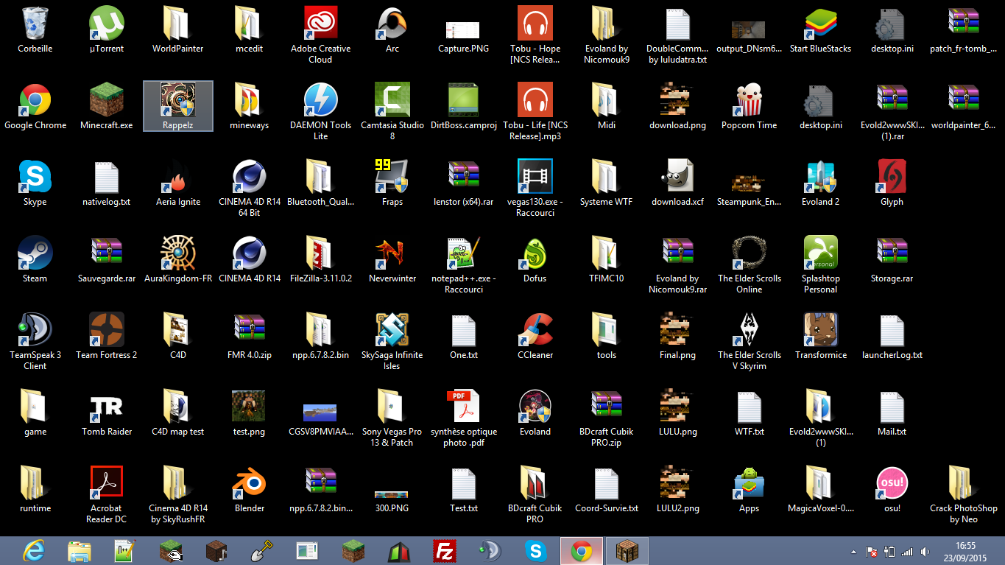Open Aeria Ignite launcher
Image resolution: width=1005 pixels, height=565 pixels.
pyautogui.click(x=178, y=183)
